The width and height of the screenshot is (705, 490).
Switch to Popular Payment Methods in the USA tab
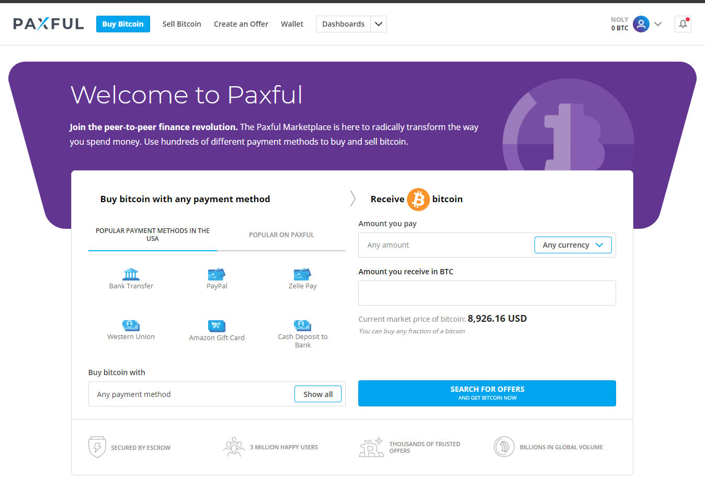[153, 235]
